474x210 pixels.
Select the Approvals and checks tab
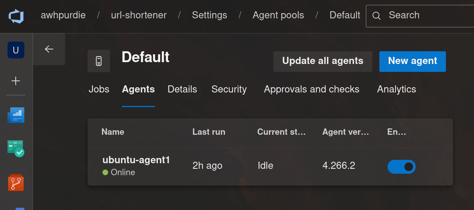312,89
